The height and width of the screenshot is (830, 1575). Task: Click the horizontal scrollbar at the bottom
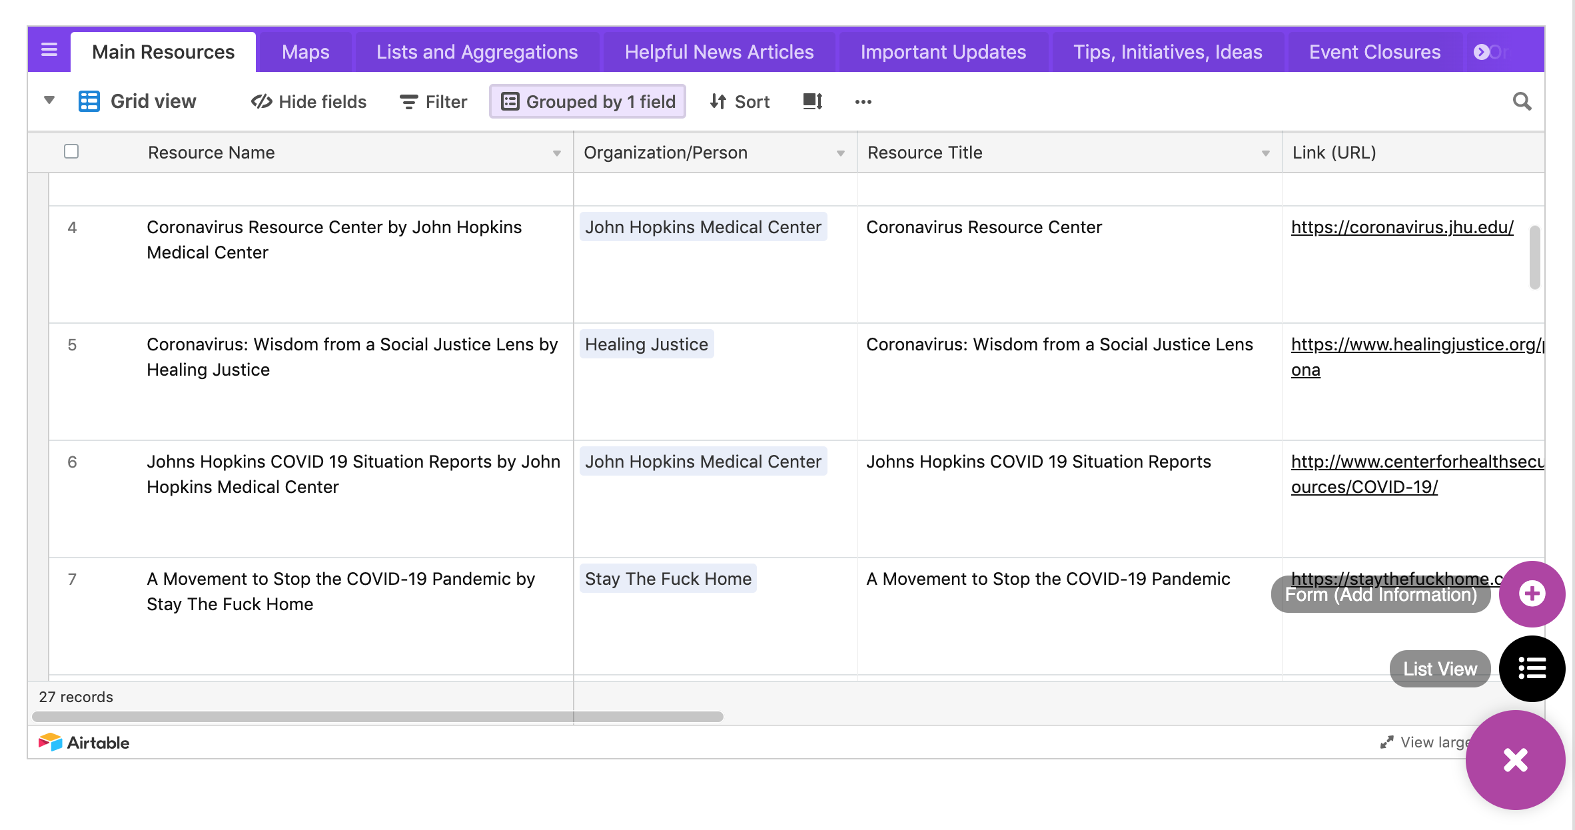[377, 717]
